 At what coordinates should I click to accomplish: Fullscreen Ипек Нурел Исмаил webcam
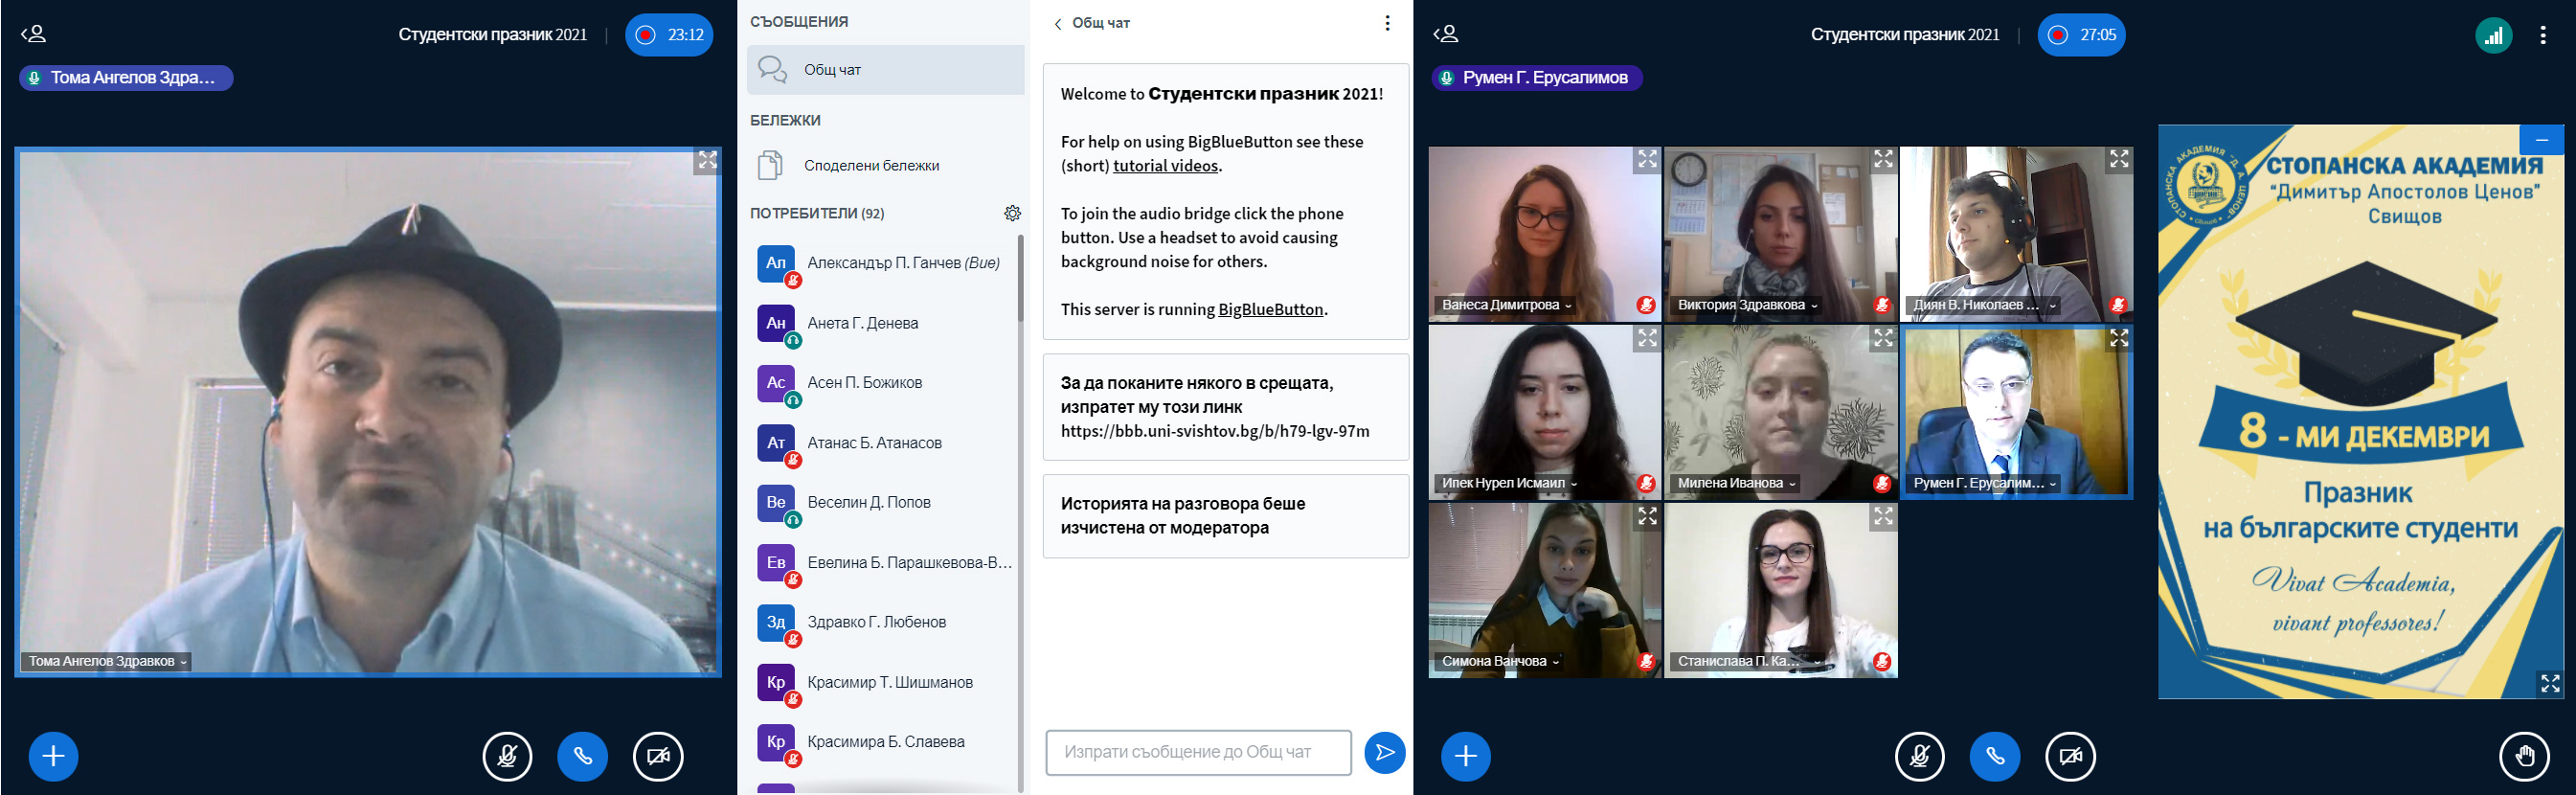click(1647, 338)
